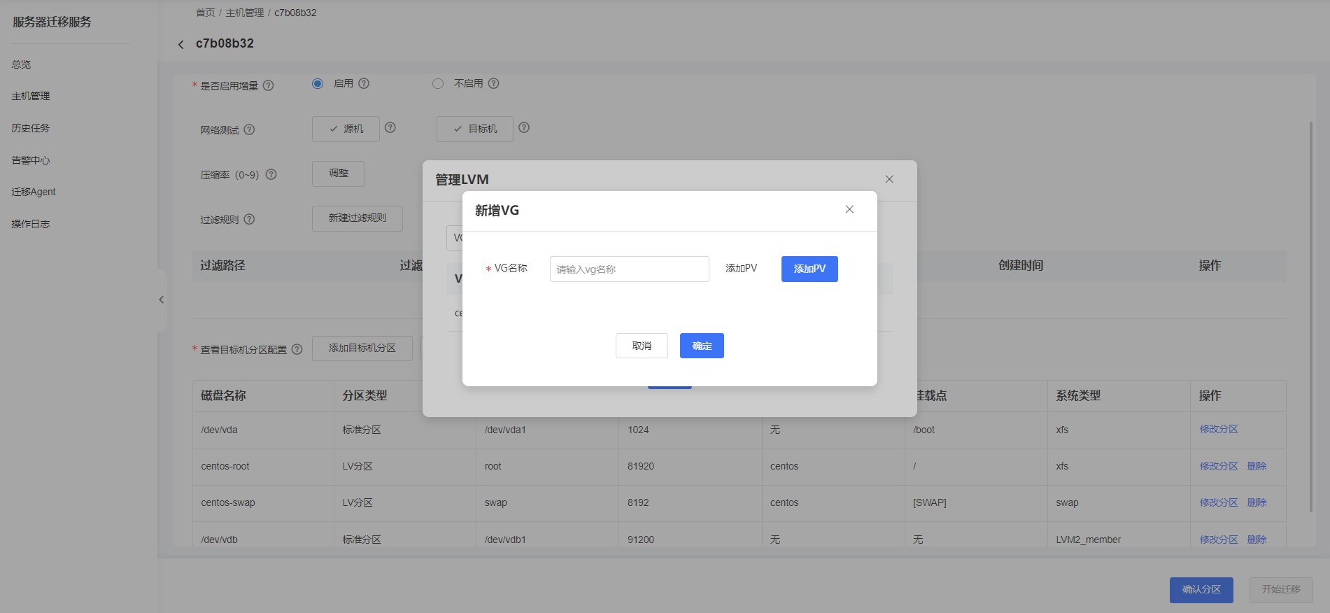This screenshot has width=1330, height=613.
Task: Click the 确认分区 button
Action: tap(1201, 590)
